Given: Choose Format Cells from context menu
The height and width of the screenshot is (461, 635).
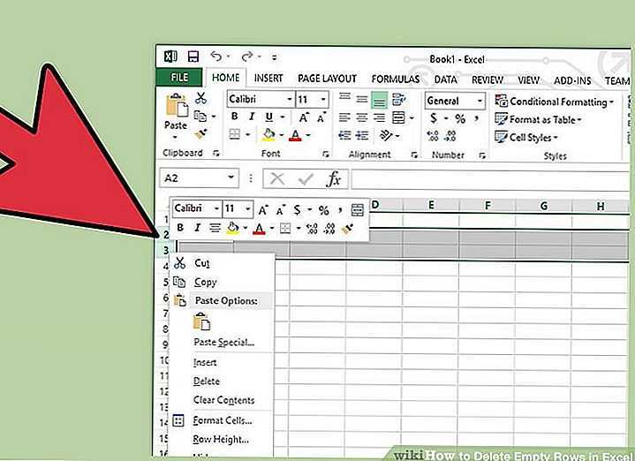Looking at the screenshot, I should (223, 420).
